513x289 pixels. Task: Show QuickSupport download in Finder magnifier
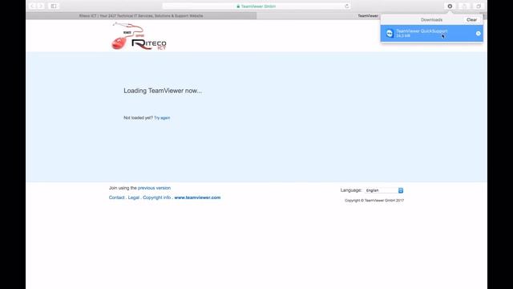pos(478,34)
